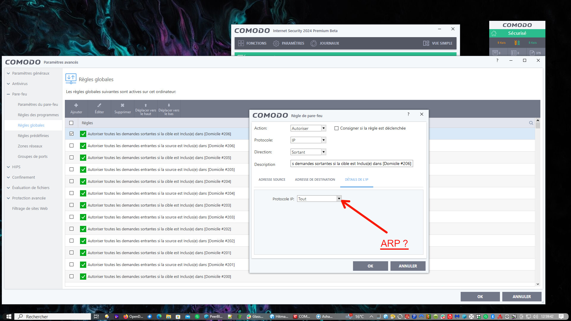The image size is (571, 321).
Task: Switch to ADRESSE SOURCE tab
Action: tap(272, 180)
